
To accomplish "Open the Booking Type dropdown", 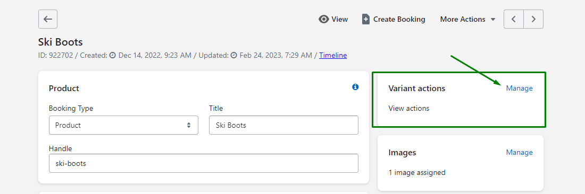I will tap(123, 125).
